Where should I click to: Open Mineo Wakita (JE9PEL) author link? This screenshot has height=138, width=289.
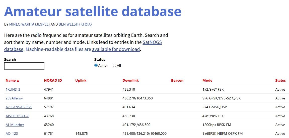(29, 24)
